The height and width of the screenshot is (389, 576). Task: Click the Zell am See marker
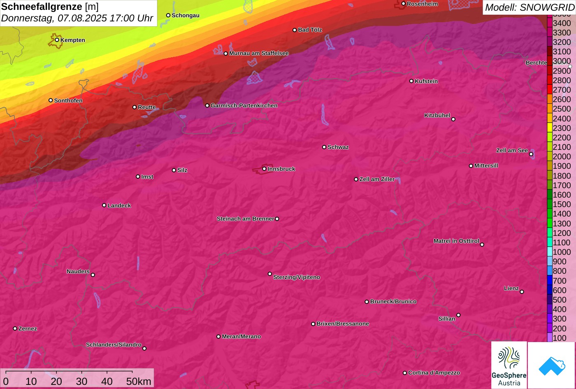tap(531, 154)
